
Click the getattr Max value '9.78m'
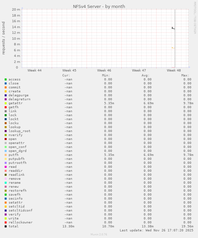click(x=188, y=103)
